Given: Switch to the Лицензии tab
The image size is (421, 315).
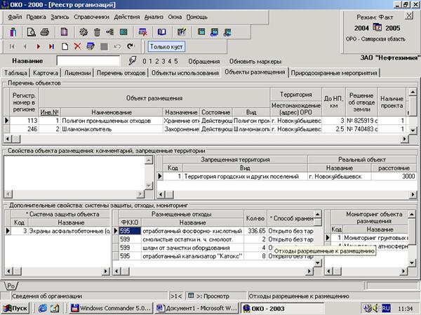Looking at the screenshot, I should point(77,73).
